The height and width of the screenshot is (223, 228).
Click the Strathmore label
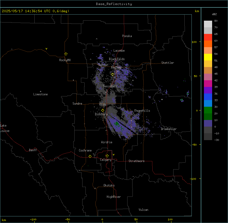point(136,161)
